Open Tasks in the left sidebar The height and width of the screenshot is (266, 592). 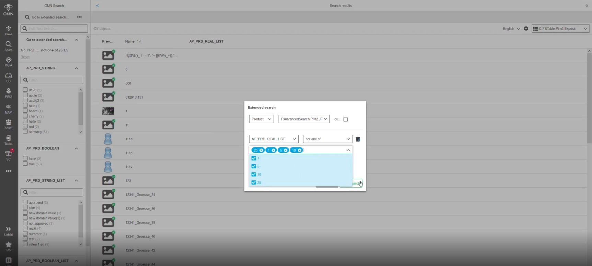[8, 140]
